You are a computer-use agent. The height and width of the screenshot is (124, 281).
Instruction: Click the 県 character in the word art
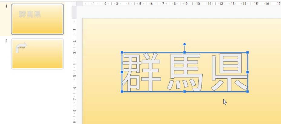coord(229,72)
